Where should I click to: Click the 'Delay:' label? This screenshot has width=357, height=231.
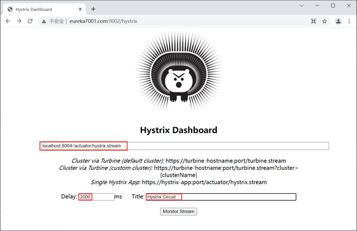click(x=69, y=197)
